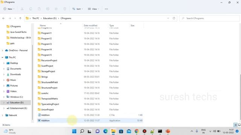This screenshot has height=135, width=241.
Task: Switch to Large icons view layout icon
Action: (x=239, y=125)
